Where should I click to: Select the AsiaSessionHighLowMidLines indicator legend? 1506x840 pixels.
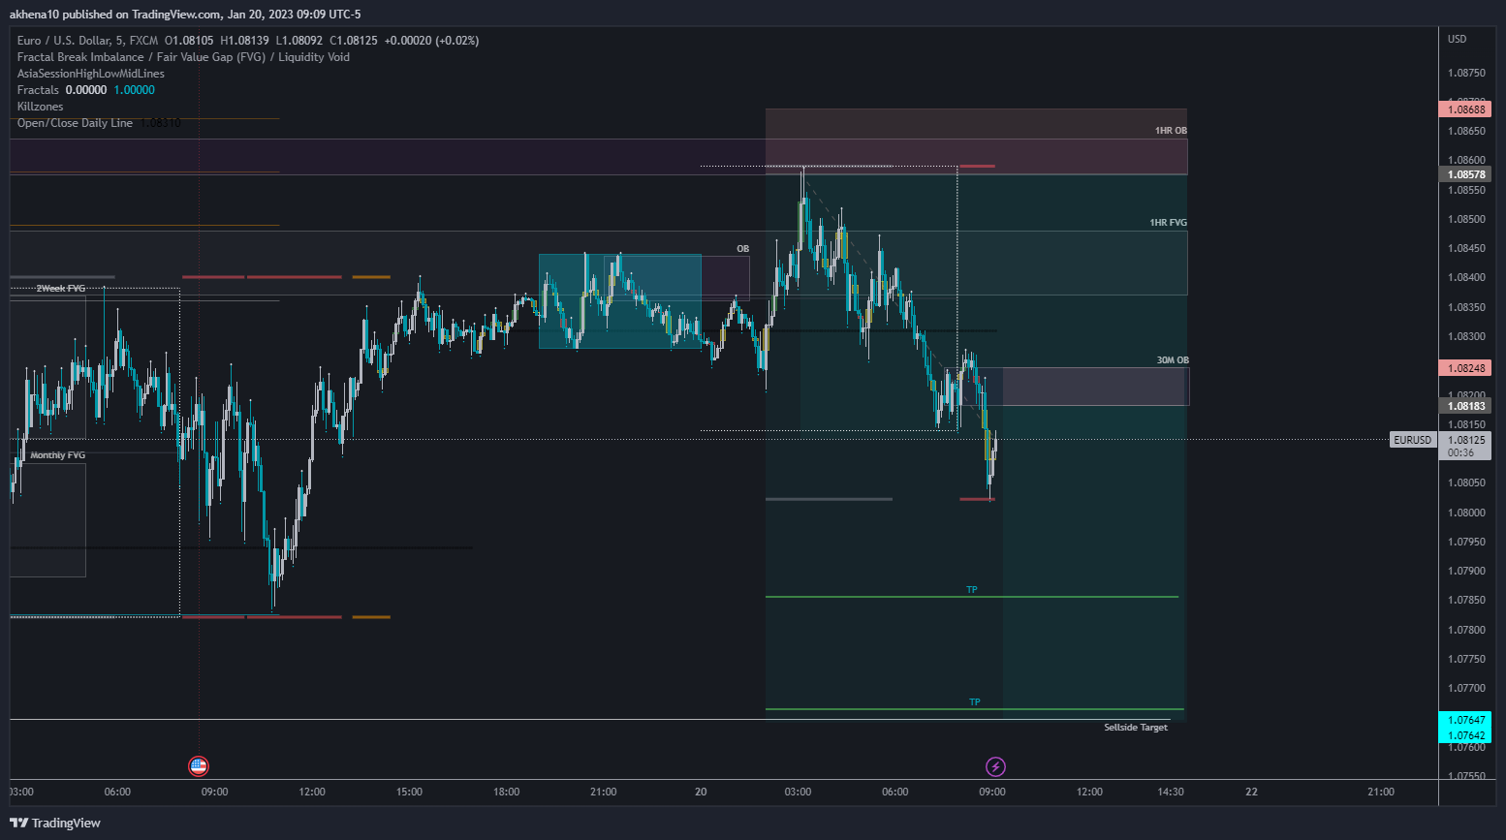click(91, 74)
